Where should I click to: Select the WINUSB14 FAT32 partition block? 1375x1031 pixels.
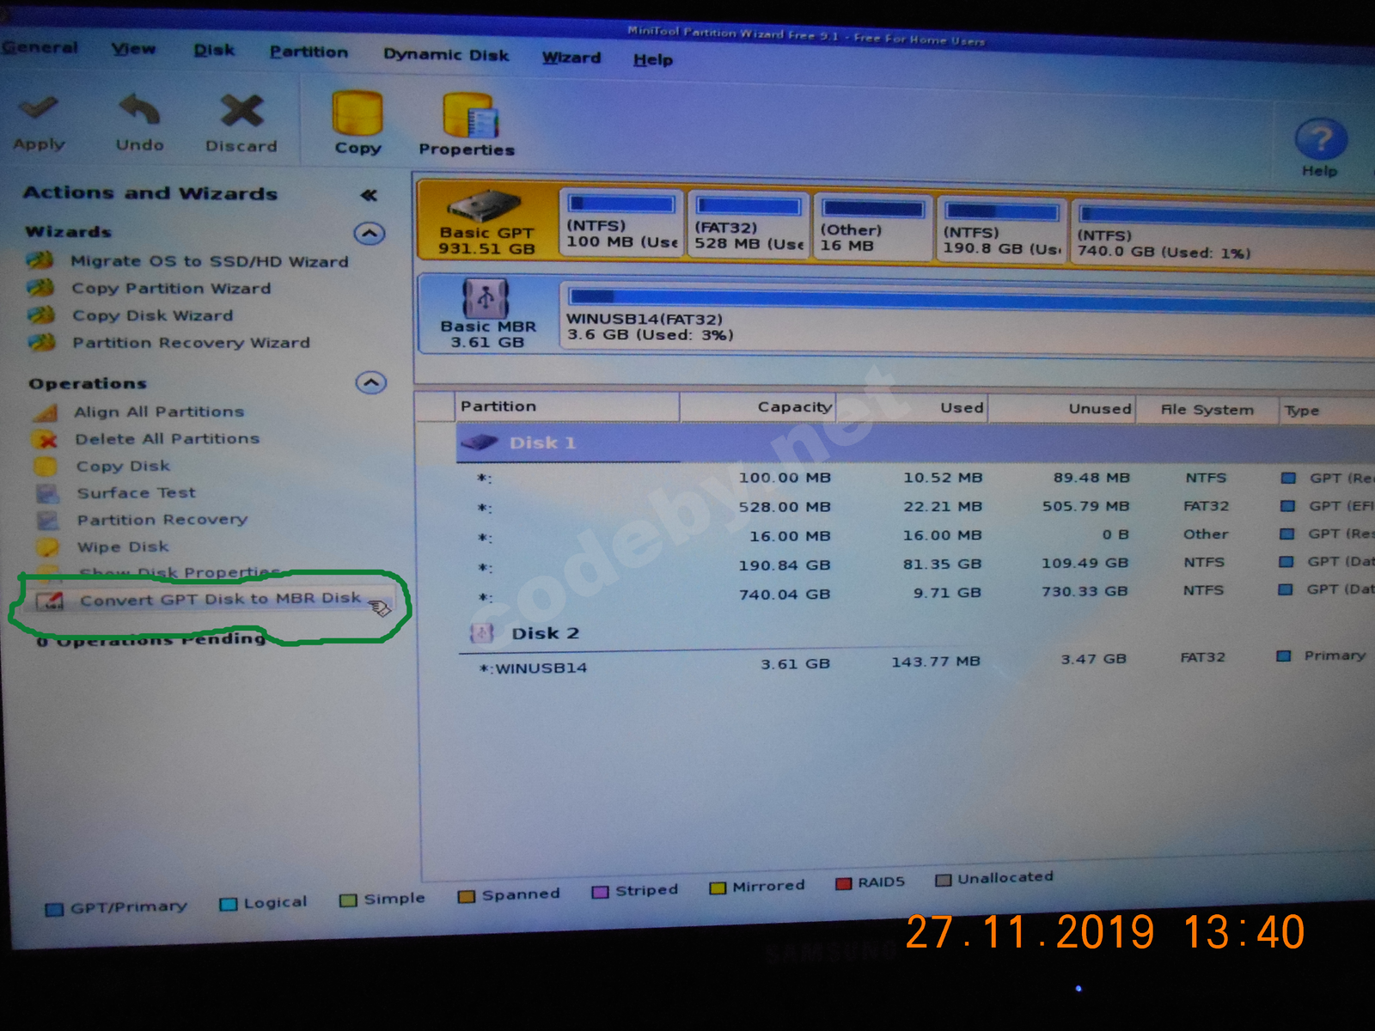967,316
